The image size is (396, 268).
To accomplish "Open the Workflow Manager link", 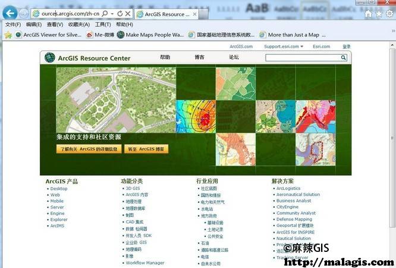I will pyautogui.click(x=145, y=263).
